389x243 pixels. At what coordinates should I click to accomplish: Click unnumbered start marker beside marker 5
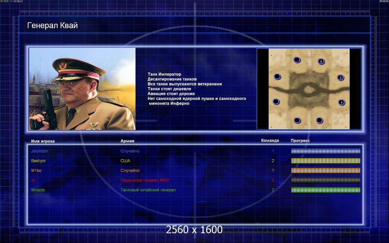[297, 60]
